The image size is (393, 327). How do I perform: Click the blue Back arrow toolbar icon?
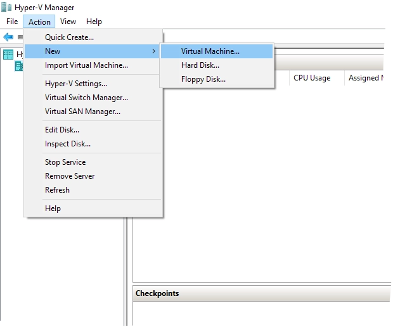[x=8, y=37]
